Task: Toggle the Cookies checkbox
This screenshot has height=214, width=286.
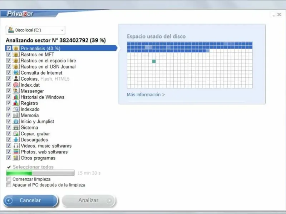Action: pyautogui.click(x=9, y=78)
